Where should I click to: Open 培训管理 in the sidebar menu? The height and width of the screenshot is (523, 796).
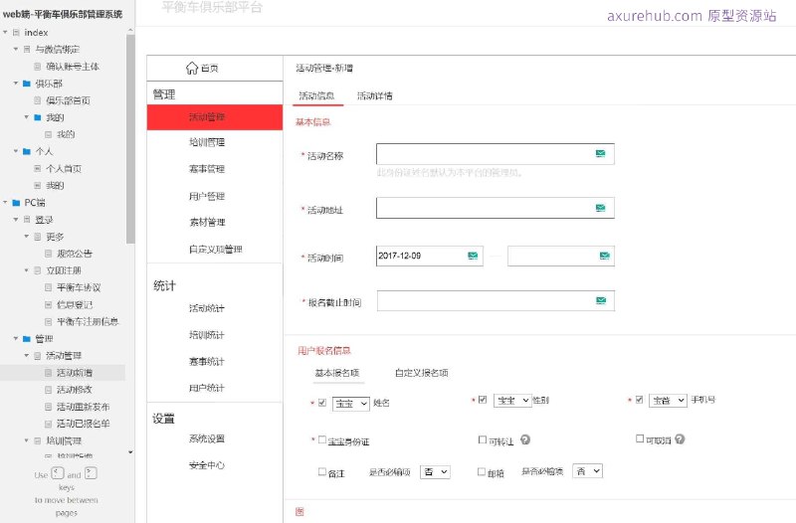pyautogui.click(x=207, y=142)
